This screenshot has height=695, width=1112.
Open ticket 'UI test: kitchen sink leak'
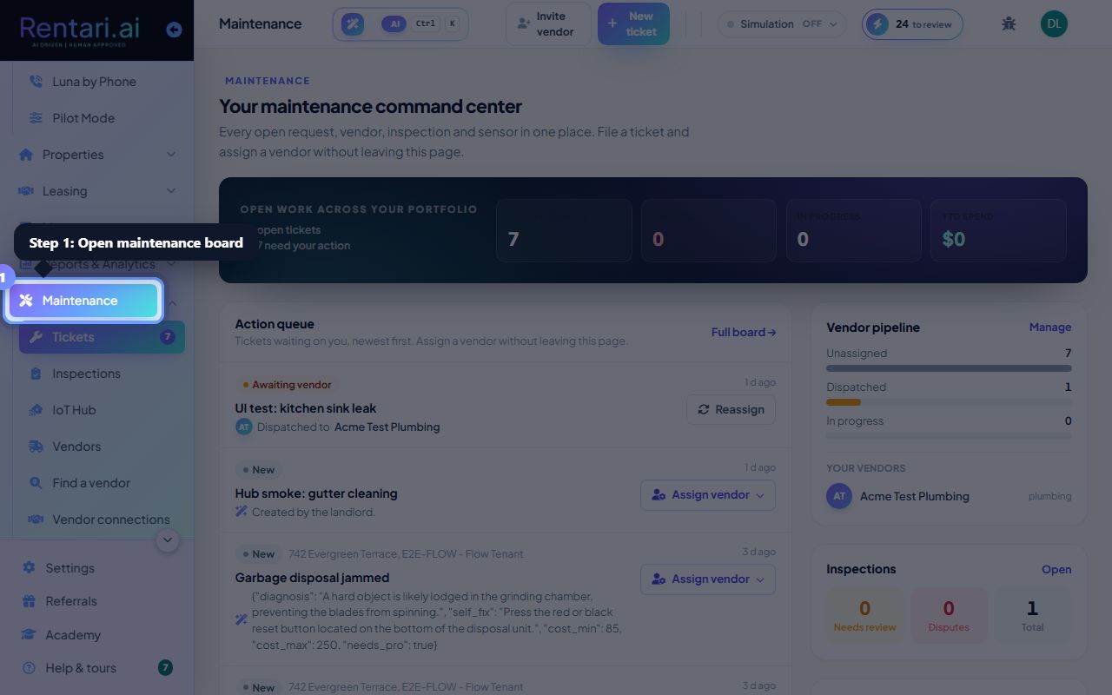[x=306, y=408]
